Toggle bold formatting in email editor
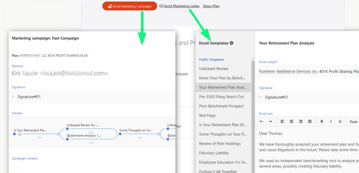The width and height of the screenshot is (359, 173). pos(322,121)
